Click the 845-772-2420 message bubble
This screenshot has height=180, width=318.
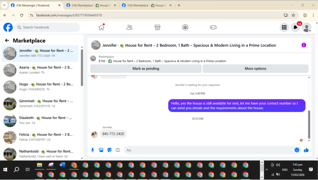pos(113,134)
